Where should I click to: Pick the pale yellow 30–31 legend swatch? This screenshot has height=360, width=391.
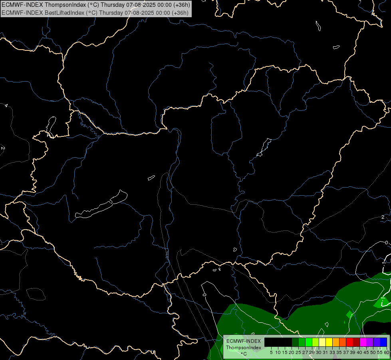322,342
